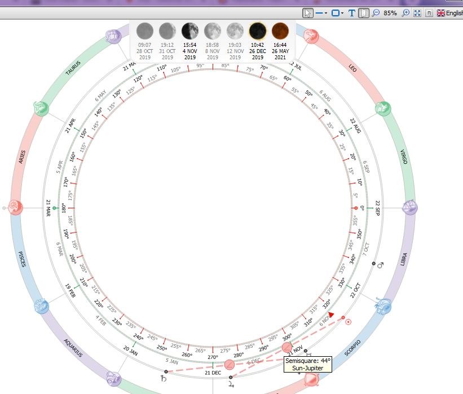
Task: Choose the blue line drawing tool
Action: pyautogui.click(x=319, y=13)
